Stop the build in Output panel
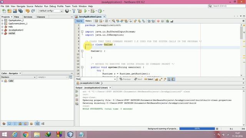This screenshot has width=246, height=138. pyautogui.click(x=77, y=100)
